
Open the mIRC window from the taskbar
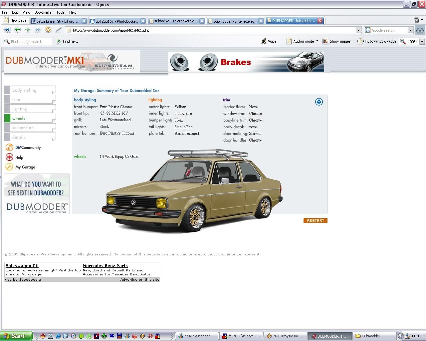coord(242,336)
